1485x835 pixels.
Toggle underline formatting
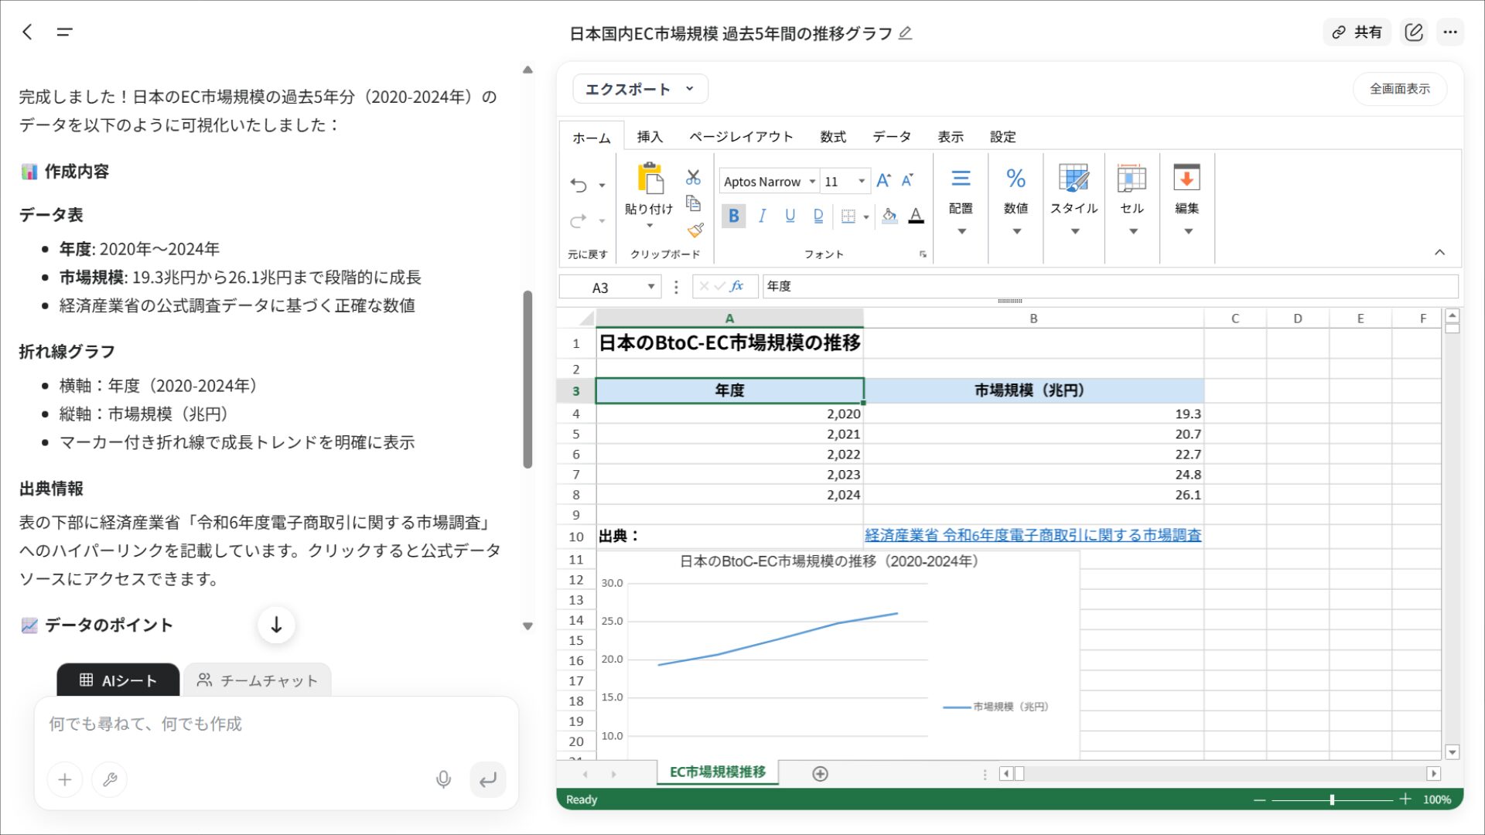[789, 216]
